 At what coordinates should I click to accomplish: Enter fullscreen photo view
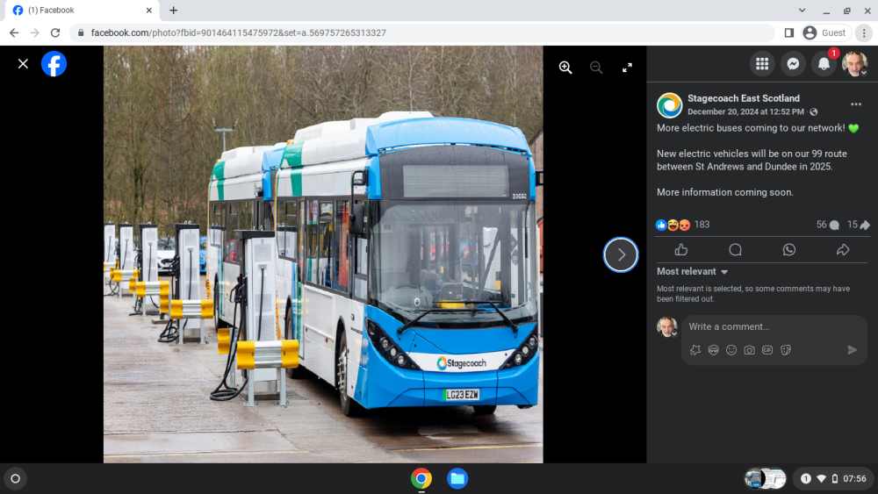tap(627, 68)
